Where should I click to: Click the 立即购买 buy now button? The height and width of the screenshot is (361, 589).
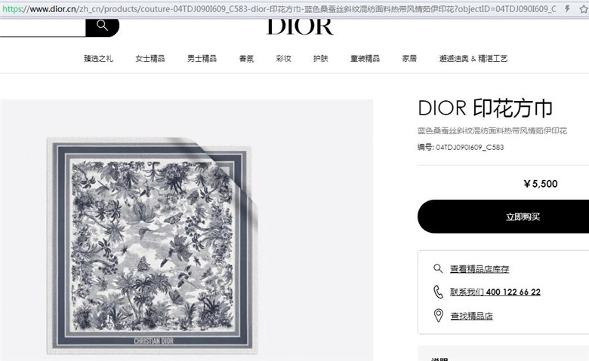(x=504, y=216)
